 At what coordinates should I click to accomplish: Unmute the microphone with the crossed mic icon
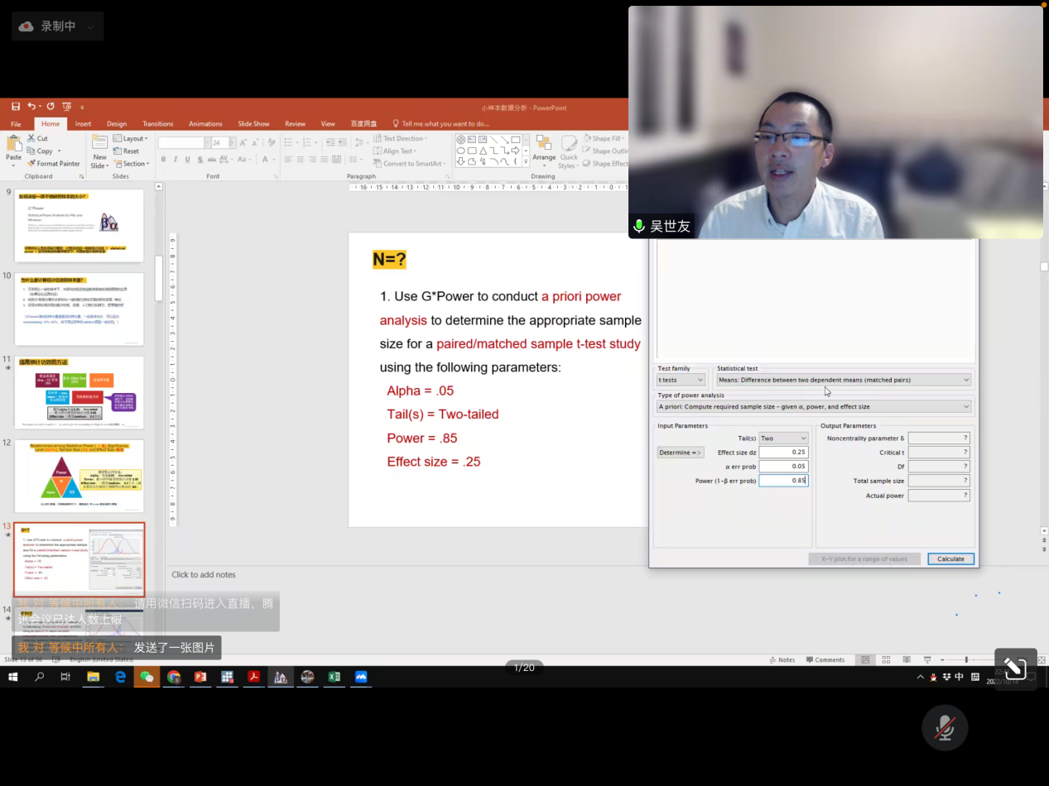[945, 728]
